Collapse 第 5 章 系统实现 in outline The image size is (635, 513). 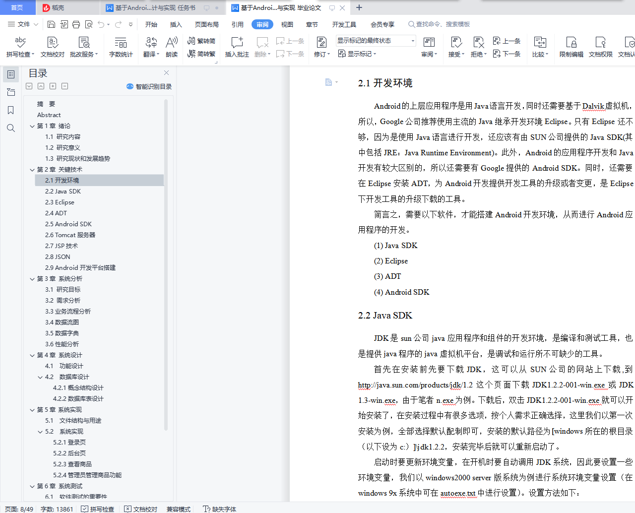pos(32,410)
